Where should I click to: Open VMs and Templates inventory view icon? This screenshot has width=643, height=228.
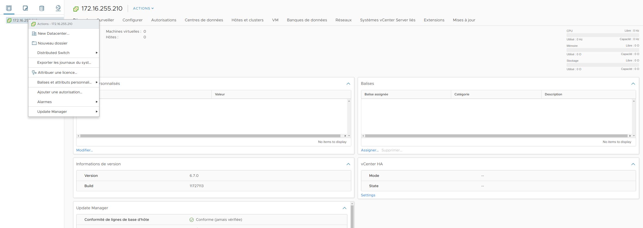click(25, 8)
